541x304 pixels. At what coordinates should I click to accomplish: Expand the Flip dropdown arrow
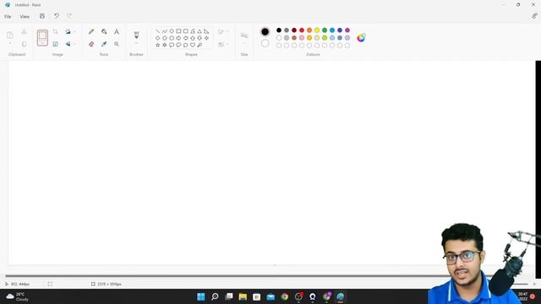click(74, 44)
